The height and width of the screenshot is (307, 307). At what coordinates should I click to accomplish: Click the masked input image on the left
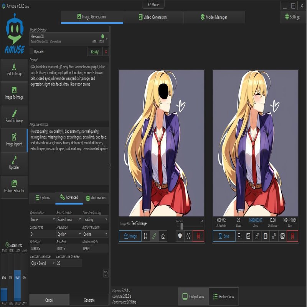pyautogui.click(x=161, y=143)
